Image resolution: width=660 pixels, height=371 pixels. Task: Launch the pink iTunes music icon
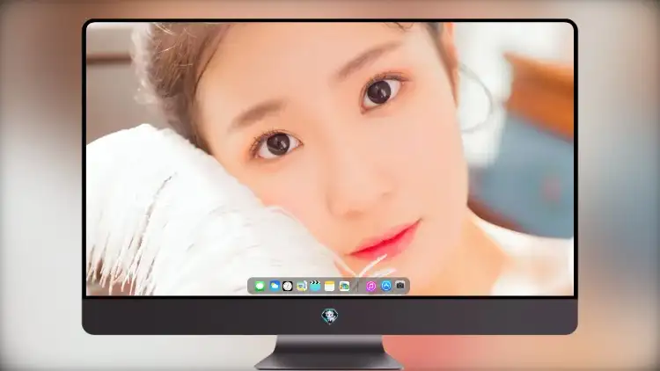coord(370,286)
